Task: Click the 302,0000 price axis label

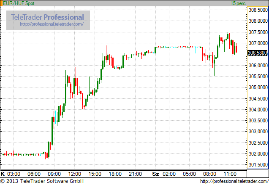Action: point(258,154)
